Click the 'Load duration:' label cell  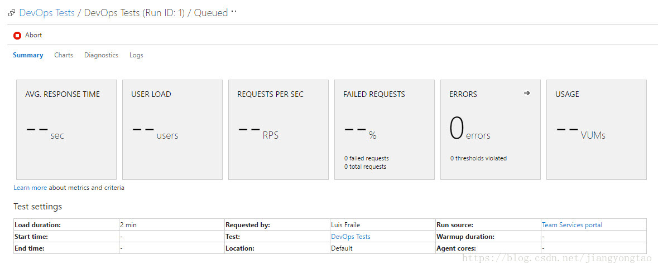(66, 225)
